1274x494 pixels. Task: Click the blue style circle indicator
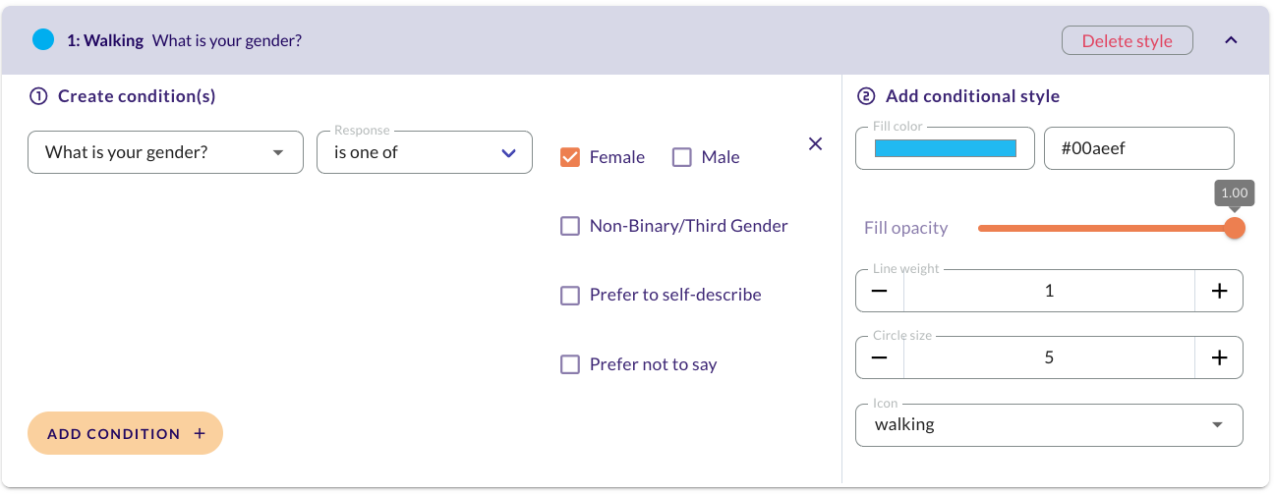[43, 40]
